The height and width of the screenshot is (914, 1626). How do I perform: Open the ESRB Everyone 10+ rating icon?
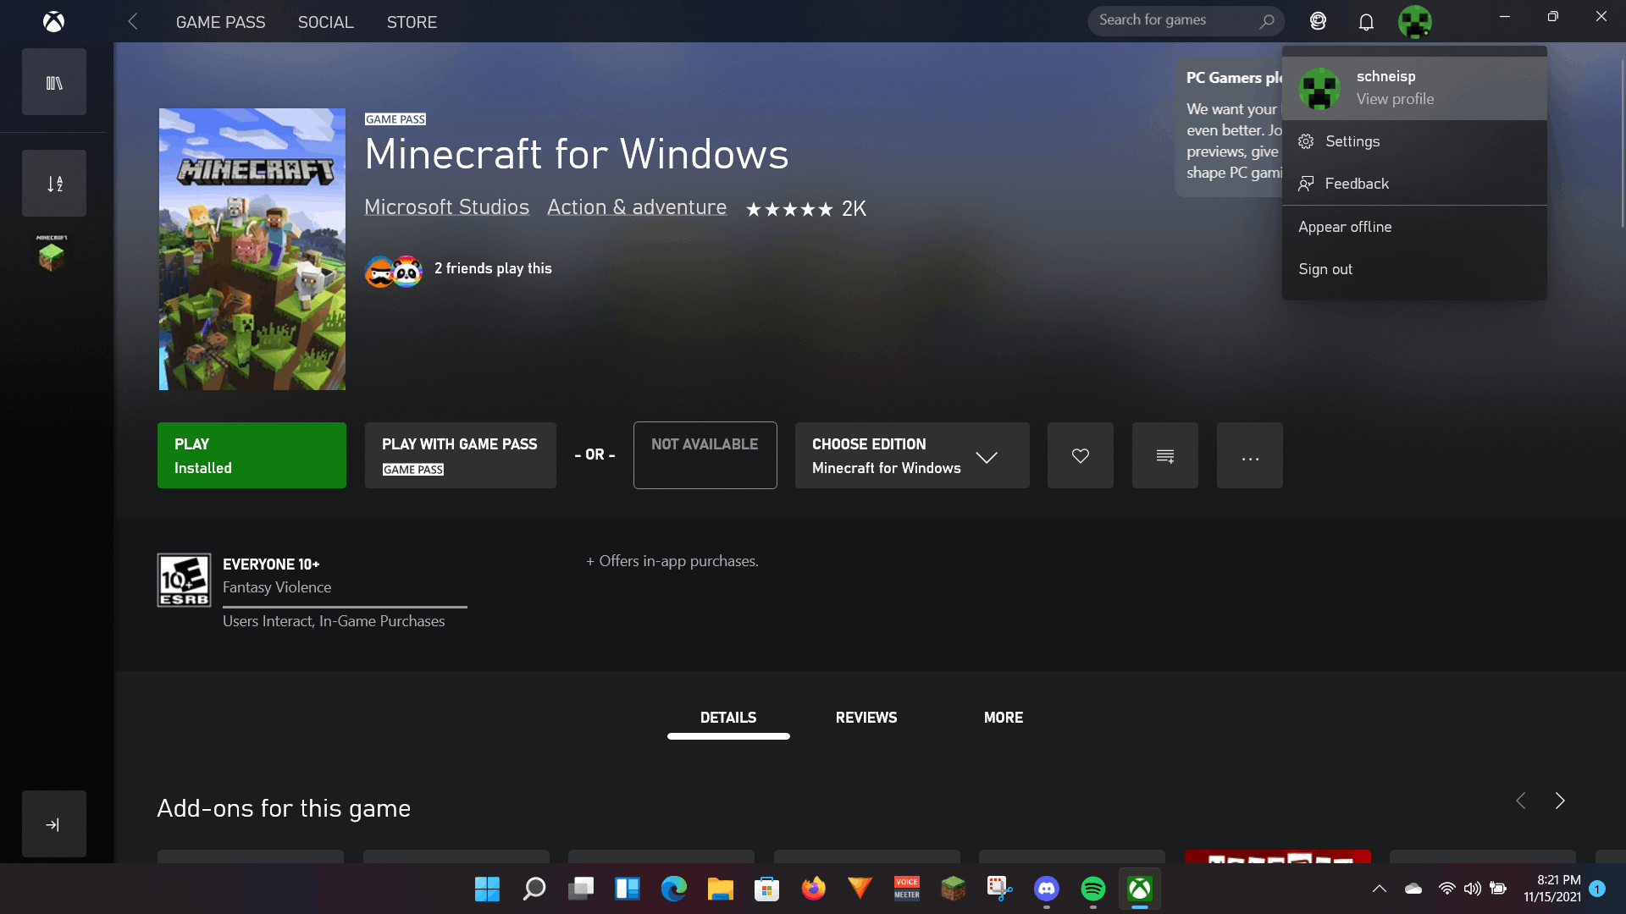[x=184, y=580]
